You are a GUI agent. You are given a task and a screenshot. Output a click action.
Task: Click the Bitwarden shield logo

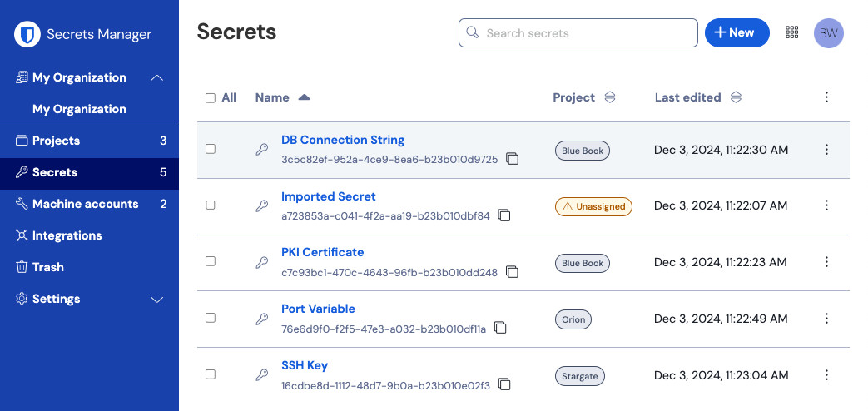28,34
